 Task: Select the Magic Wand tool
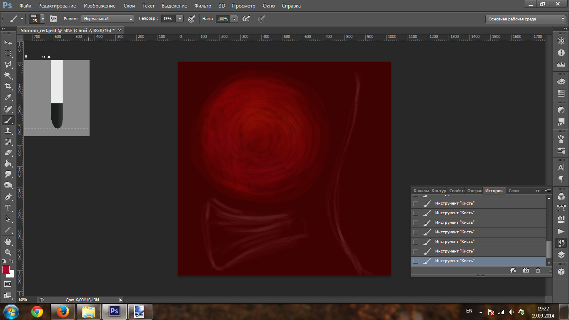(8, 75)
